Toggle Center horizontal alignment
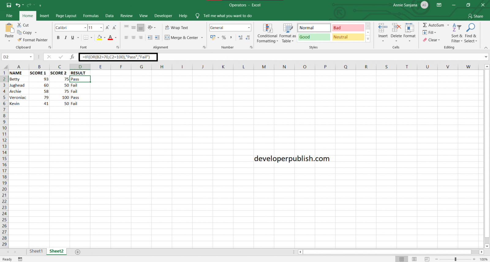The image size is (490, 262). coord(134,38)
